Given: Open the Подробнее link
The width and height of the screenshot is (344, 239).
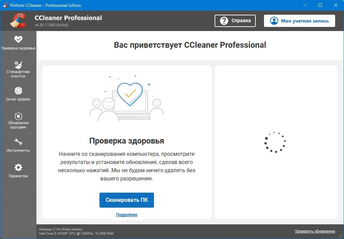Looking at the screenshot, I should coord(126,214).
